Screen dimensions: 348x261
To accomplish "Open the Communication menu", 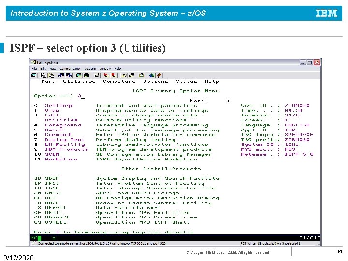I will point(70,69).
